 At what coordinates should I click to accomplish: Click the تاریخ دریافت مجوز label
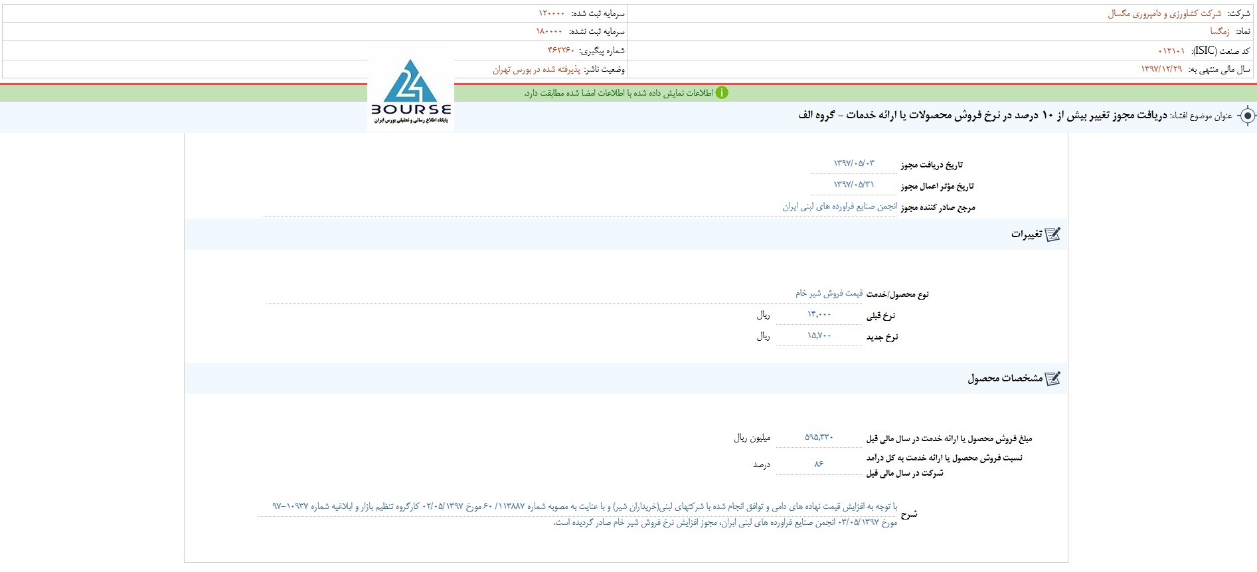click(932, 165)
